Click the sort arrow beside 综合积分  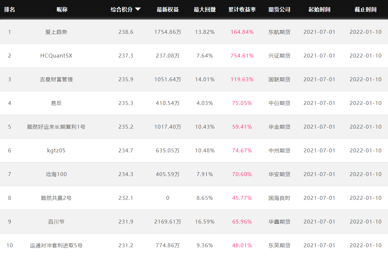coord(138,9)
